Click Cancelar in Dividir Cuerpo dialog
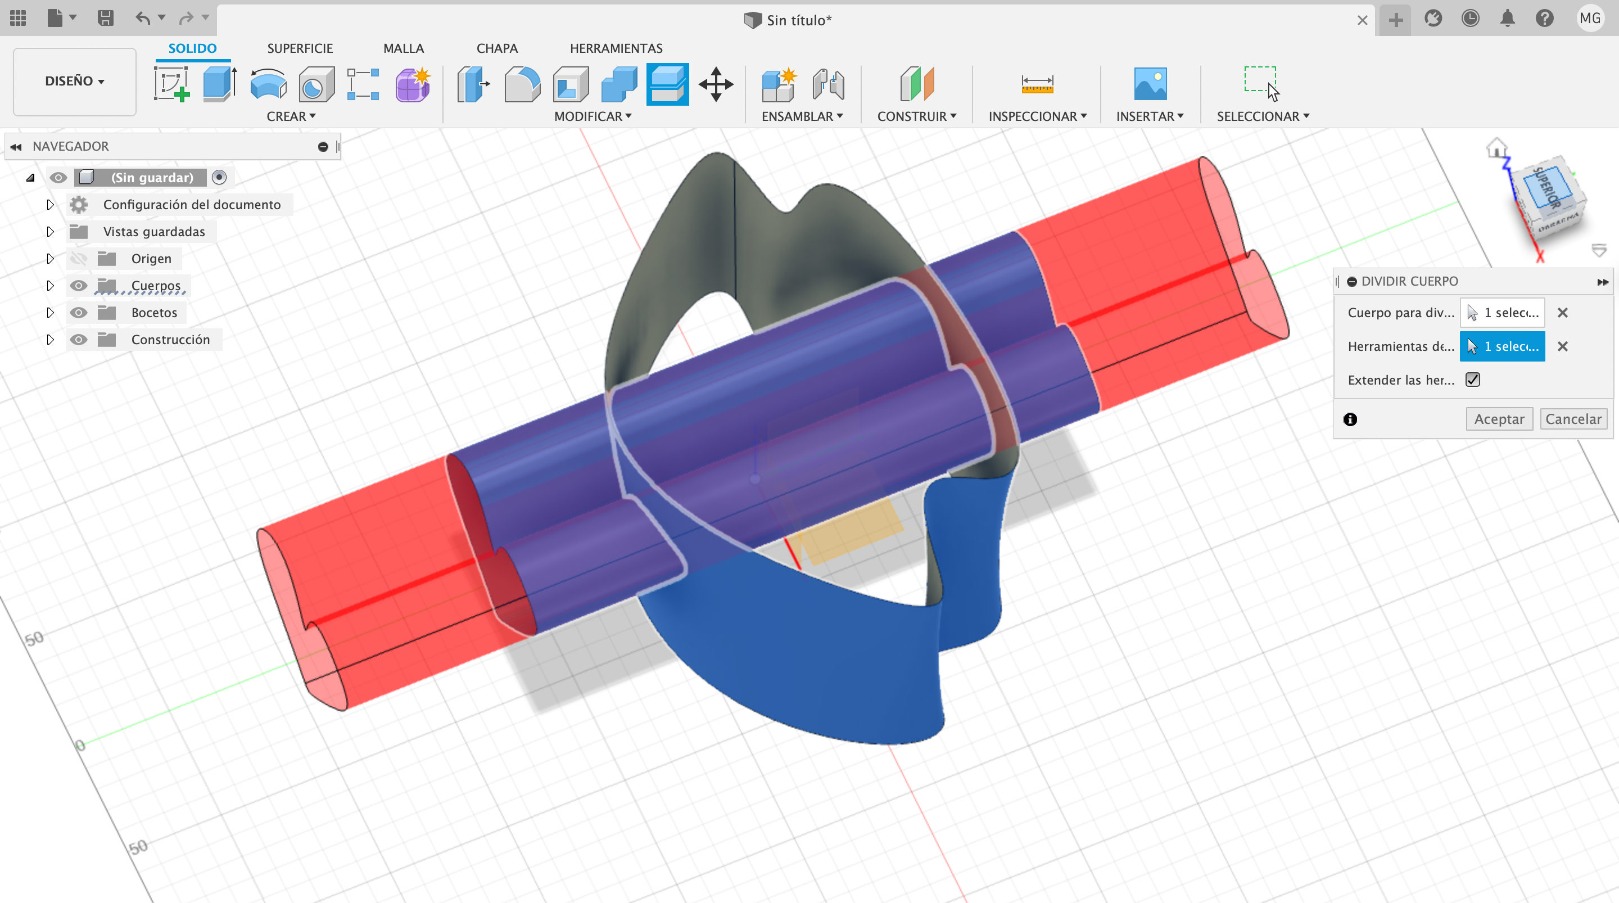Screen dimensions: 1619x903 click(1573, 419)
